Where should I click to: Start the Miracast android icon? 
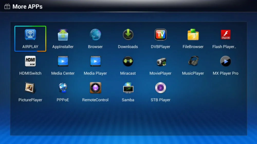pos(128,61)
